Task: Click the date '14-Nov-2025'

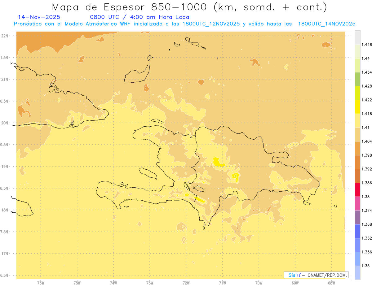Action: (39, 17)
